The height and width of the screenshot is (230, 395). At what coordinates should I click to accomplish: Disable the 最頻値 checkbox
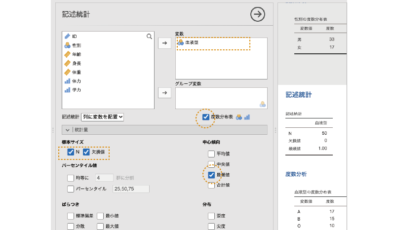[211, 175]
